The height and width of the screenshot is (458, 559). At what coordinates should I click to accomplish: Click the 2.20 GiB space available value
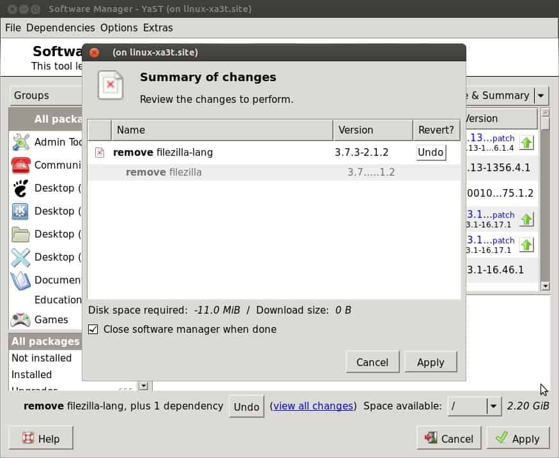pyautogui.click(x=528, y=406)
